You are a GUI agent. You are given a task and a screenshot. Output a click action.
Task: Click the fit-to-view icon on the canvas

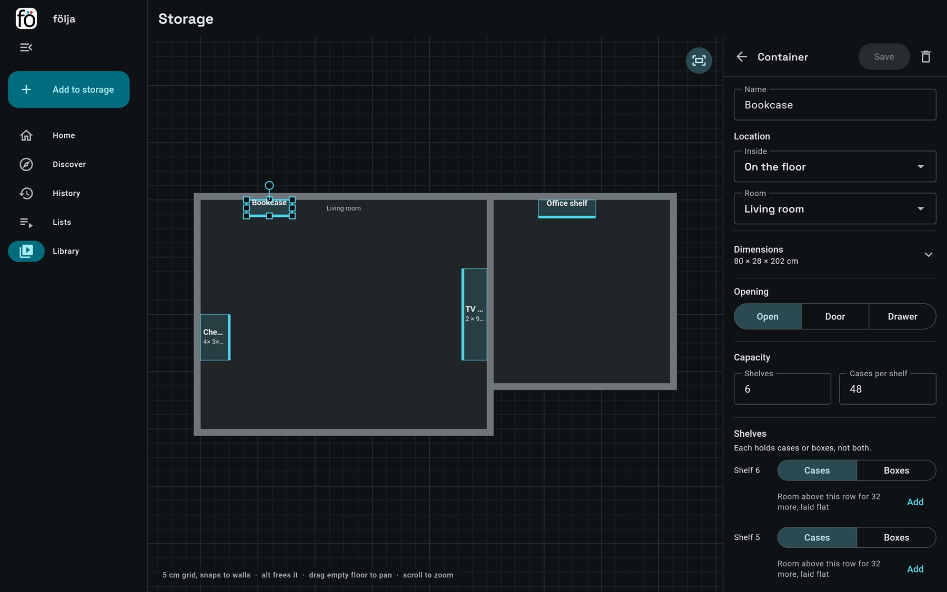(x=699, y=61)
